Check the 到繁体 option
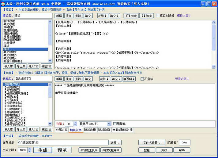 [x=115, y=124]
